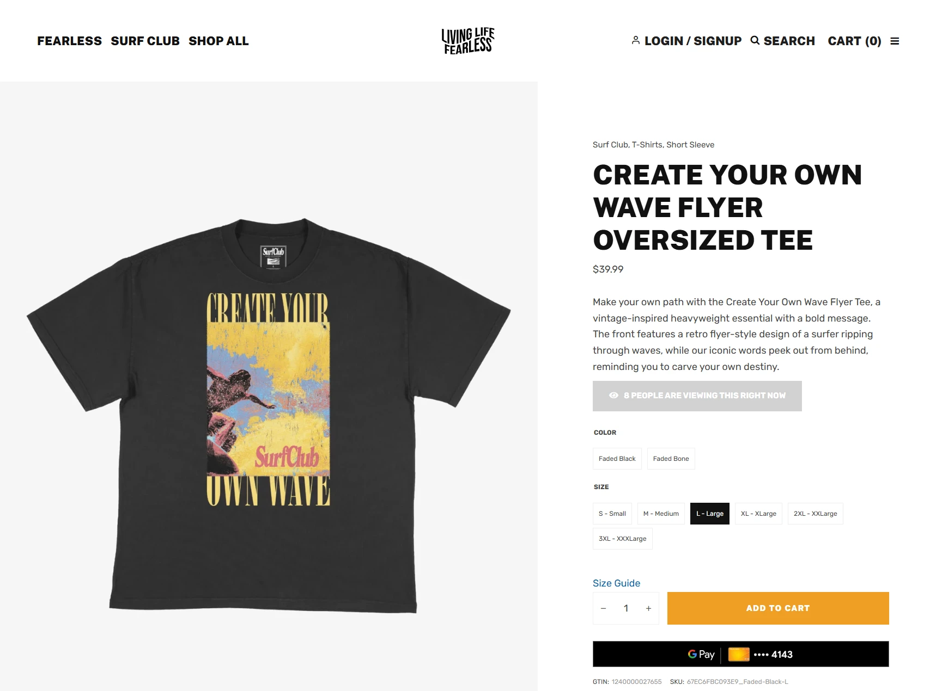This screenshot has height=691, width=936.
Task: Open the FEARLESS menu item
Action: point(70,41)
